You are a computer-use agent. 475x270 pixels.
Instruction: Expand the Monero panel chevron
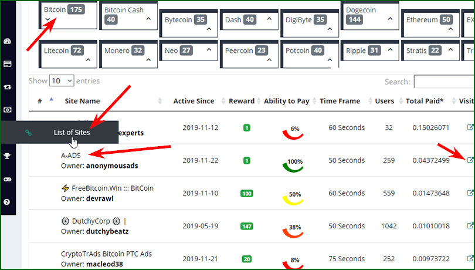coord(148,60)
